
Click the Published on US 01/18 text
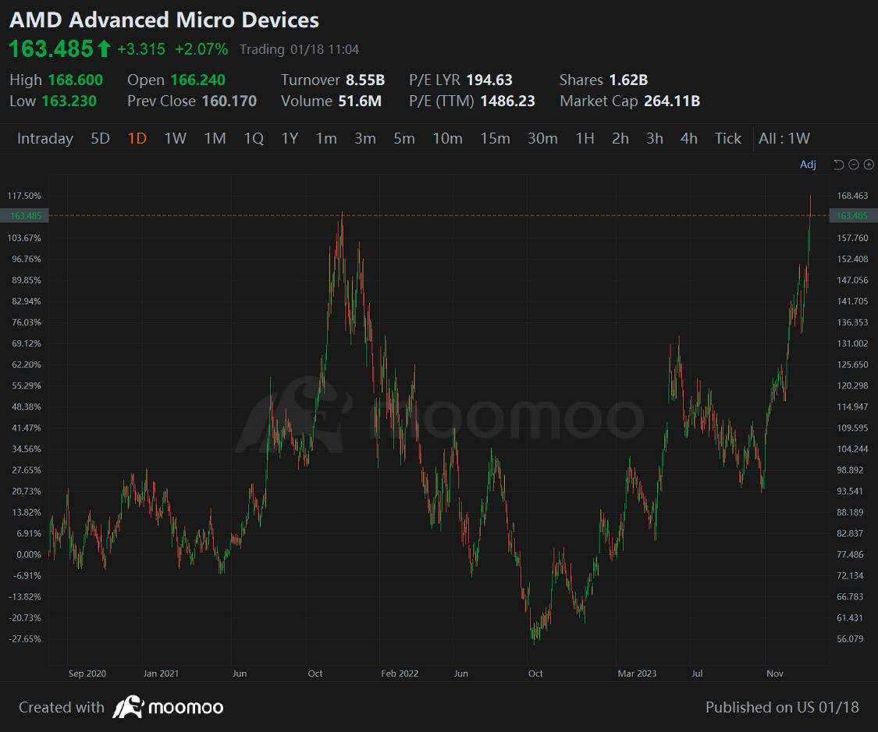click(782, 707)
